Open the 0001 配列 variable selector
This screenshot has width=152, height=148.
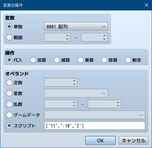tap(76, 27)
